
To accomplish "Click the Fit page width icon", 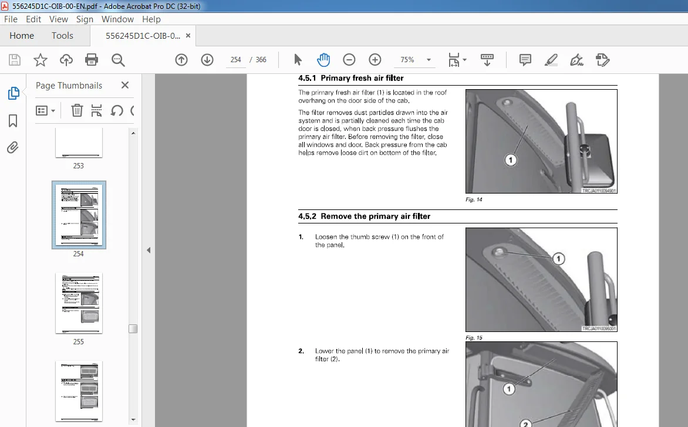I will pyautogui.click(x=454, y=60).
